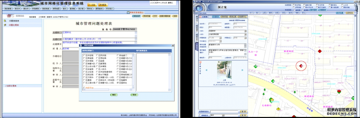Image resolution: width=360 pixels, height=118 pixels.
Task: Check the 区市容局 department checkbox
Action: pyautogui.click(x=84, y=55)
